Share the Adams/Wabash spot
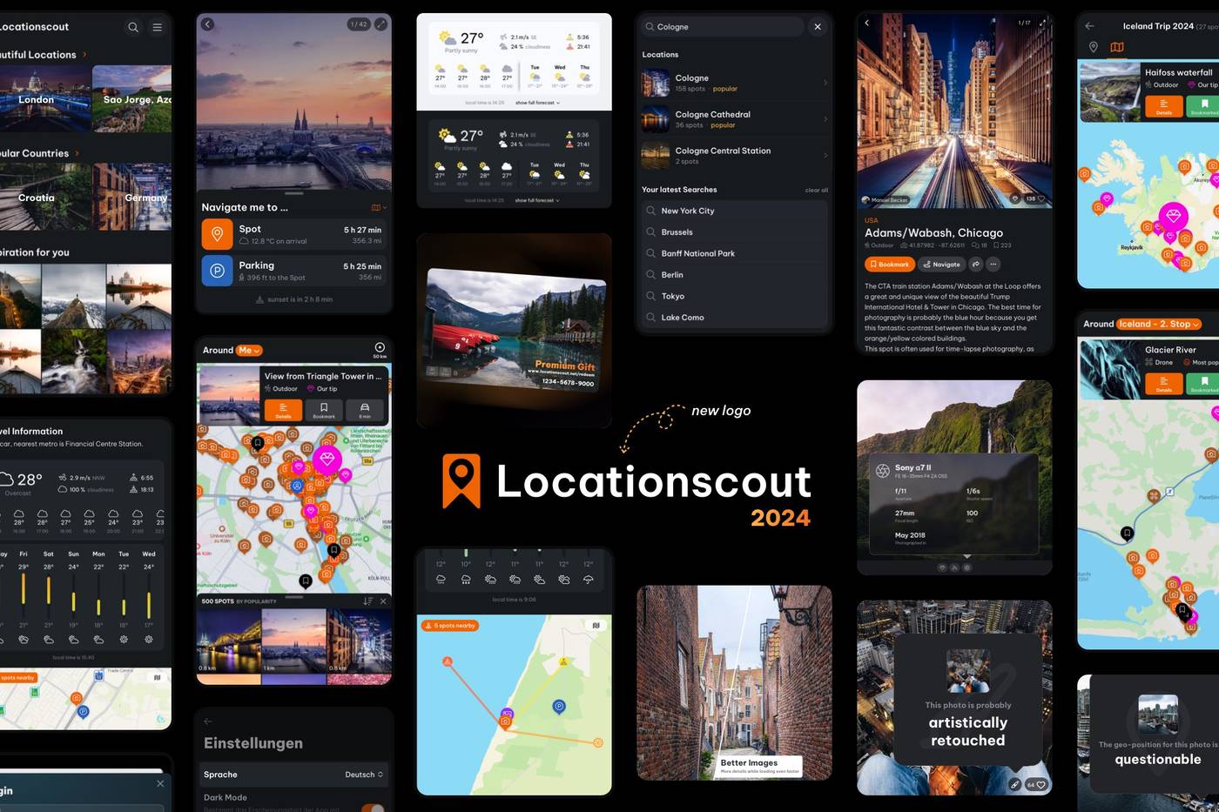The height and width of the screenshot is (812, 1219). click(976, 264)
